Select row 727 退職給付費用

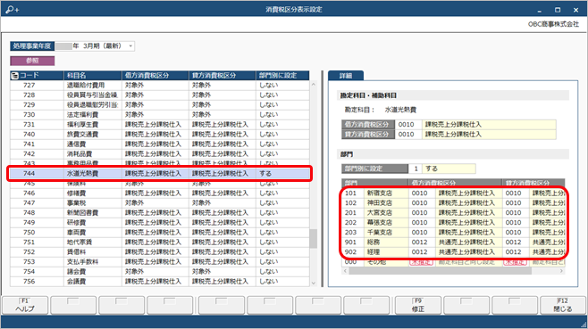coord(160,86)
